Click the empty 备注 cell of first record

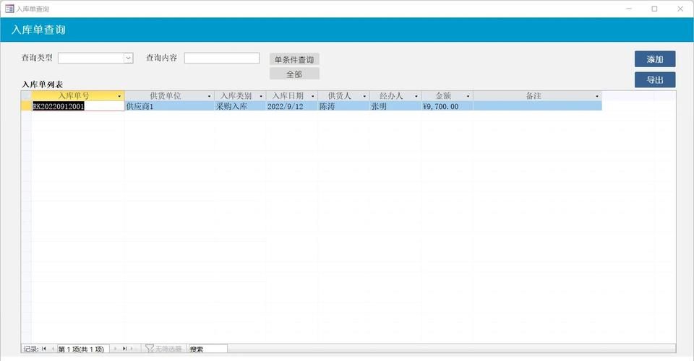pyautogui.click(x=537, y=106)
